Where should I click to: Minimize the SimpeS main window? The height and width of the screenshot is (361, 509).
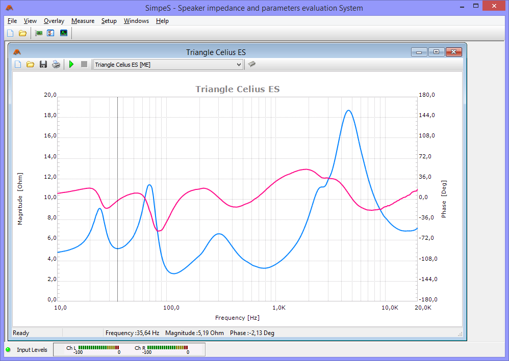pos(462,7)
